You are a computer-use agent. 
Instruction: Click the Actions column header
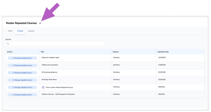click(x=10, y=52)
